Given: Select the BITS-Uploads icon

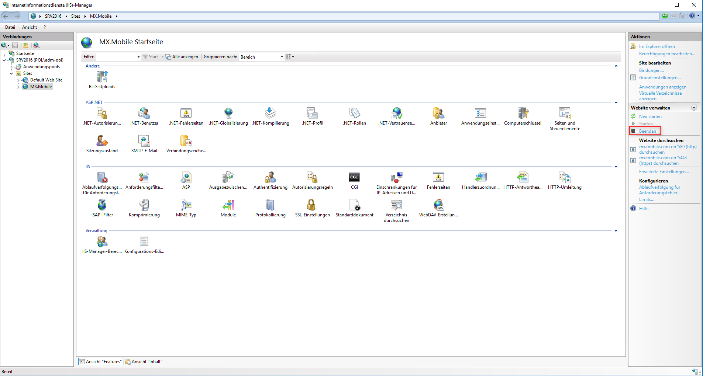Looking at the screenshot, I should coord(102,77).
